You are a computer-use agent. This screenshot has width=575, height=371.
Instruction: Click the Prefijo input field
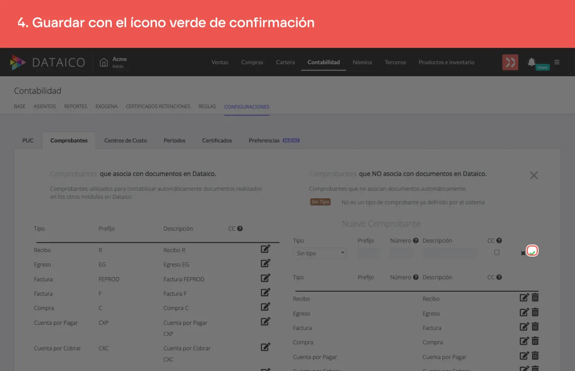[368, 253]
